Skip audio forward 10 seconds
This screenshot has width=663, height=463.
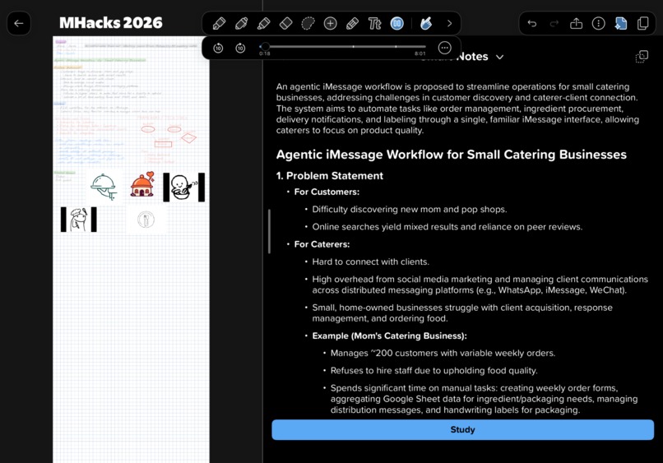240,49
